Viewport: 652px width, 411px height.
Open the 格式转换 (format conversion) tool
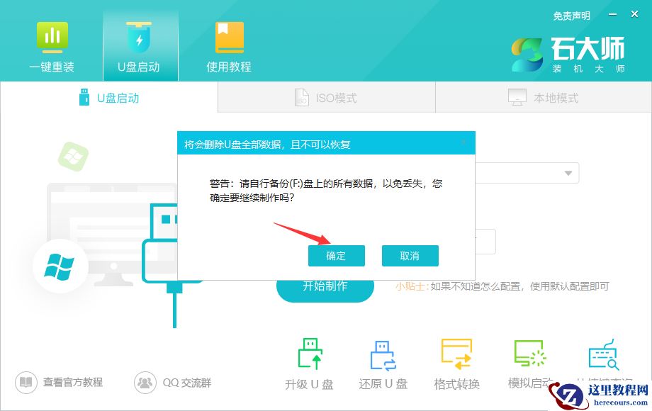coord(456,354)
